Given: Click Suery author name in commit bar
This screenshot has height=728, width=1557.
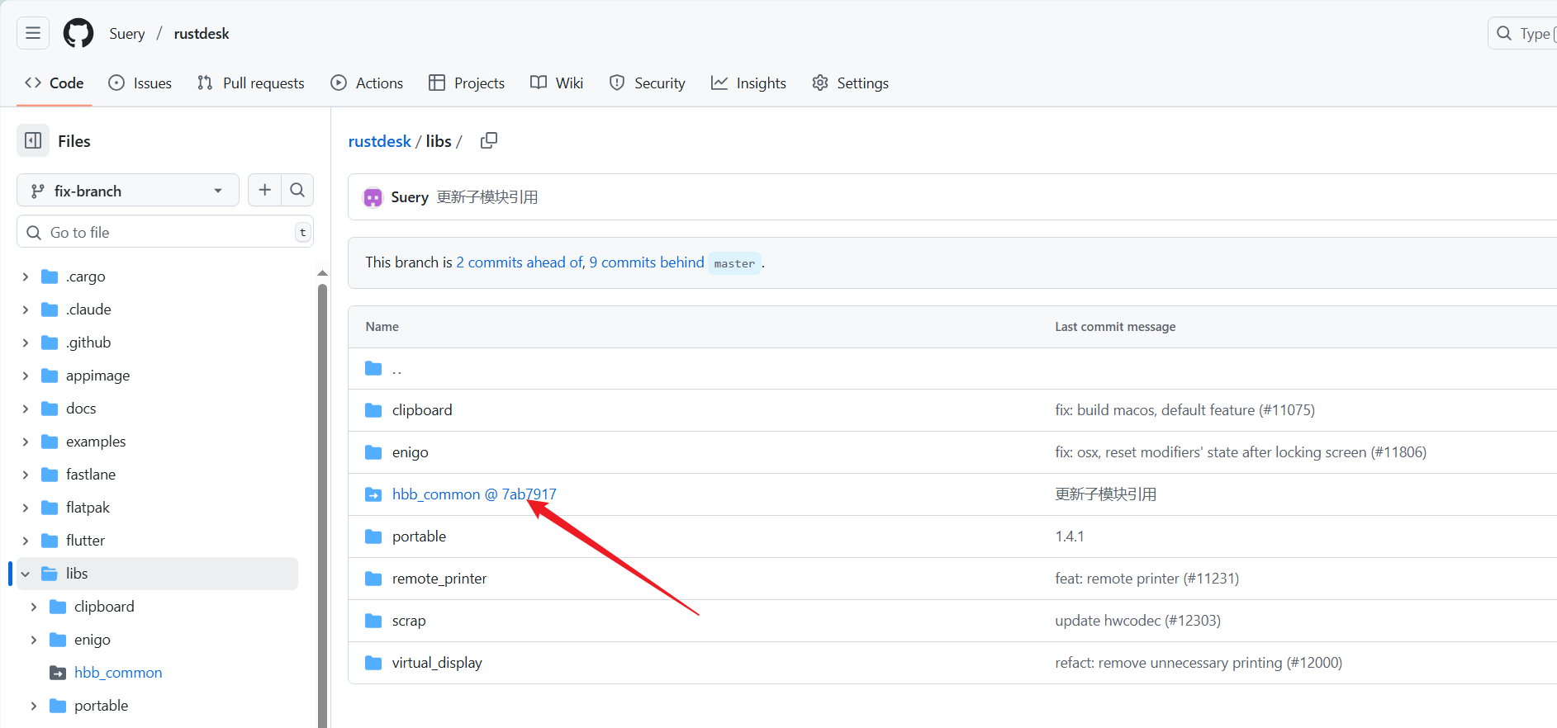Looking at the screenshot, I should (x=410, y=197).
